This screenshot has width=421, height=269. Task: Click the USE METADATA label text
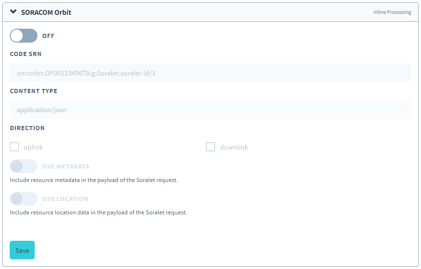coord(66,167)
